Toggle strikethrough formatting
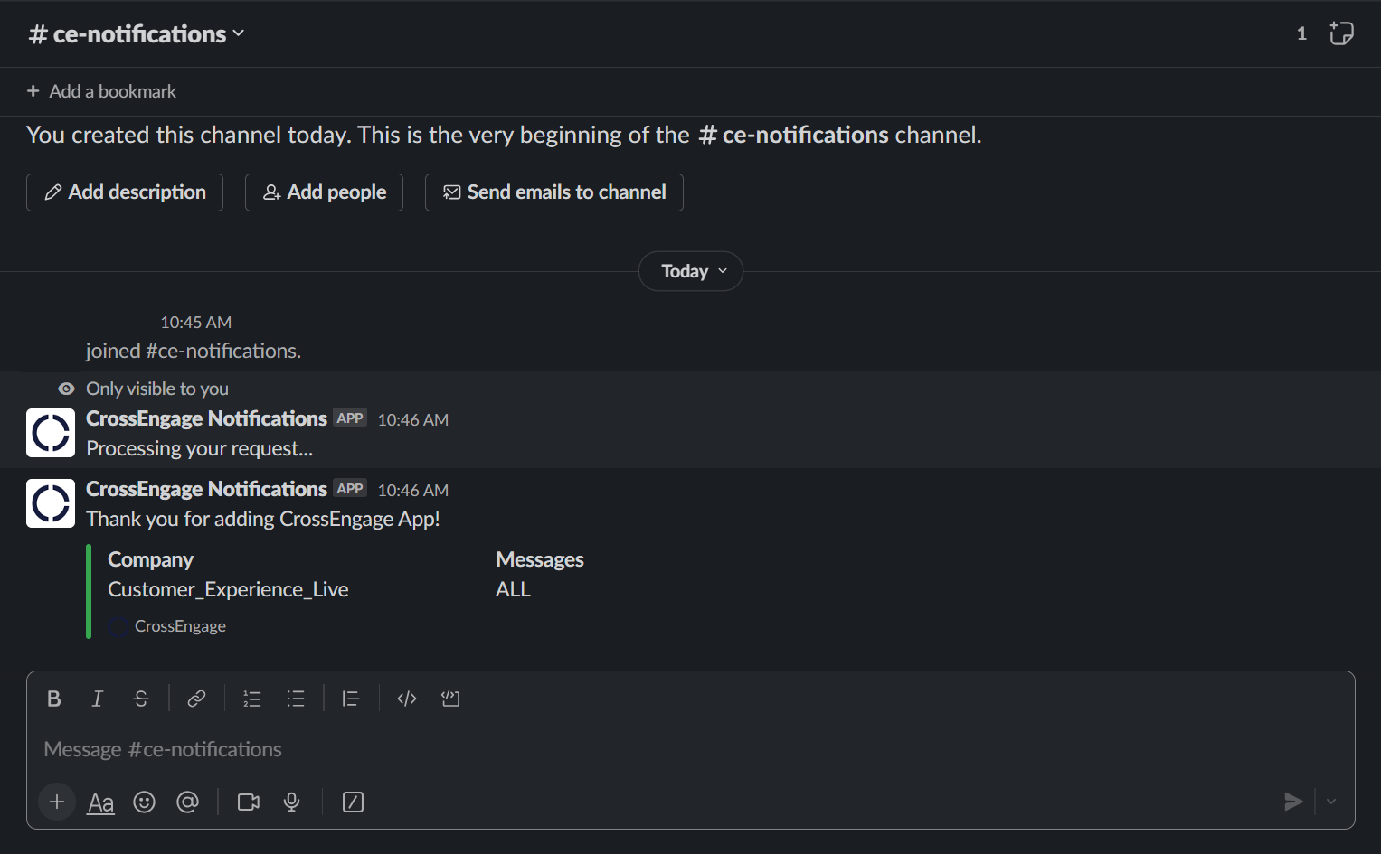 [x=141, y=699]
